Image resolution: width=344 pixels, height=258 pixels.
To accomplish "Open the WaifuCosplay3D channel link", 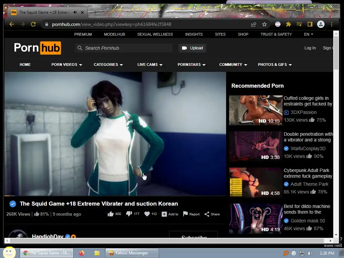I will (x=308, y=148).
